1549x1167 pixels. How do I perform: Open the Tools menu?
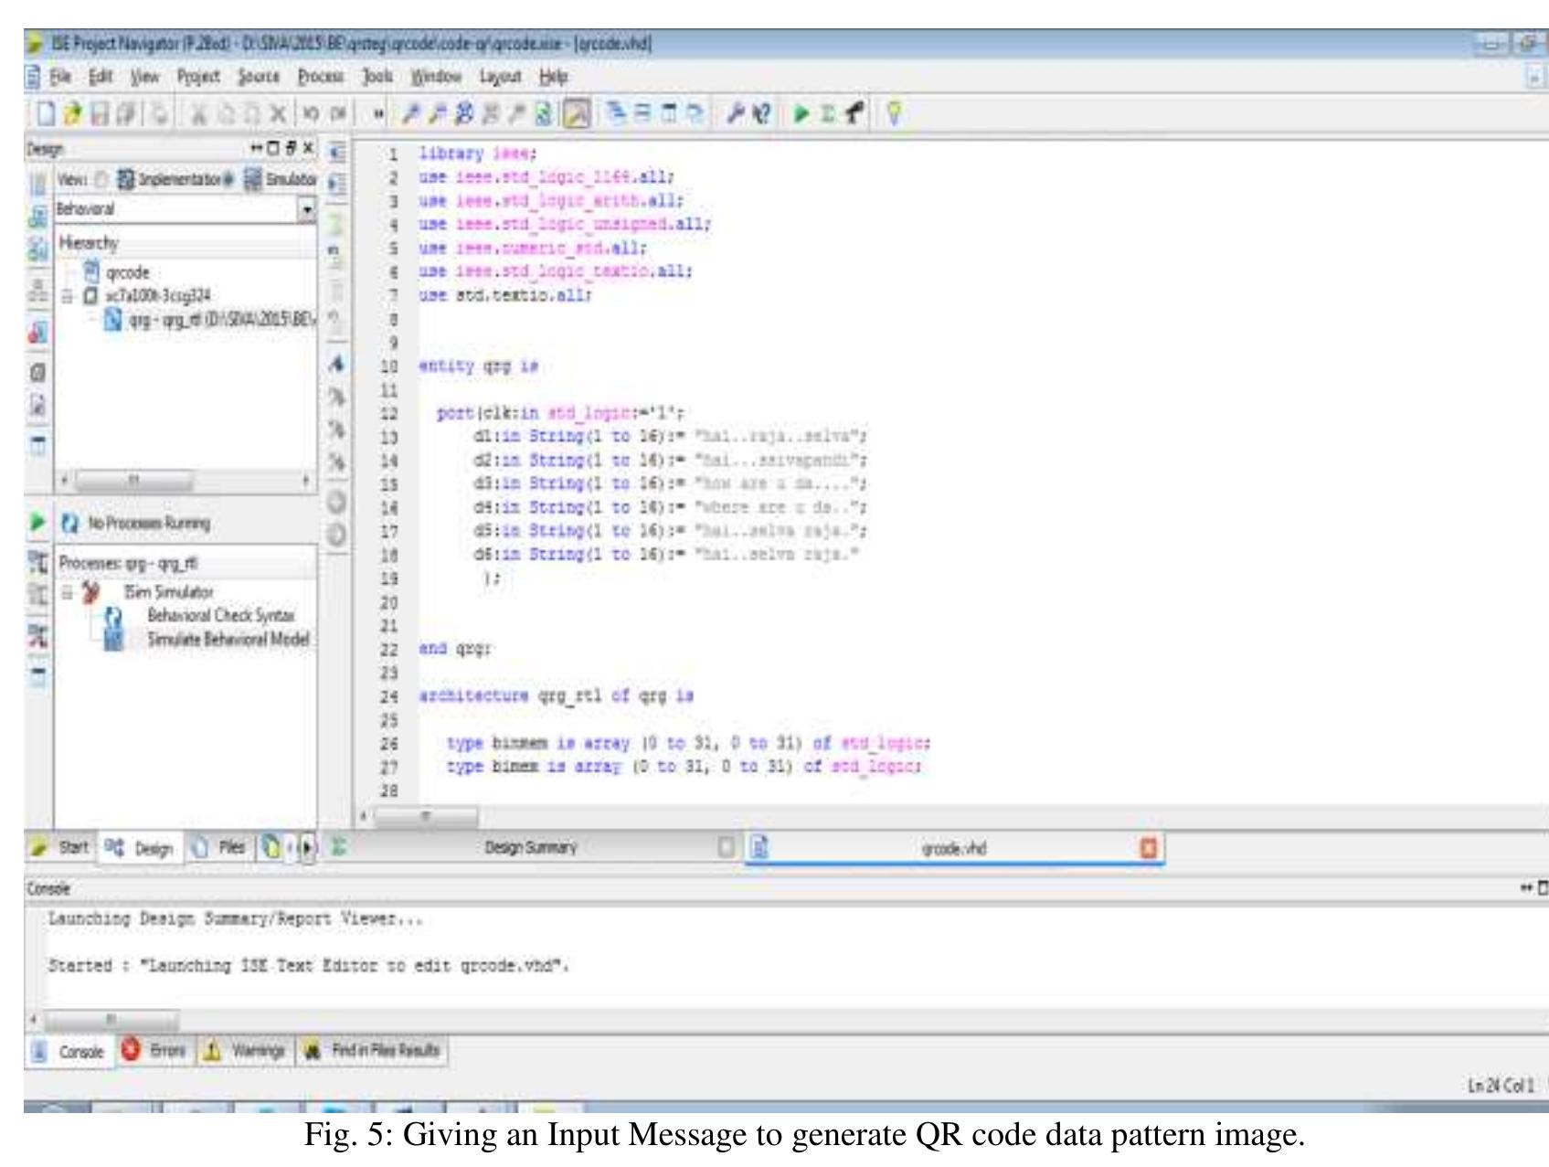click(378, 78)
